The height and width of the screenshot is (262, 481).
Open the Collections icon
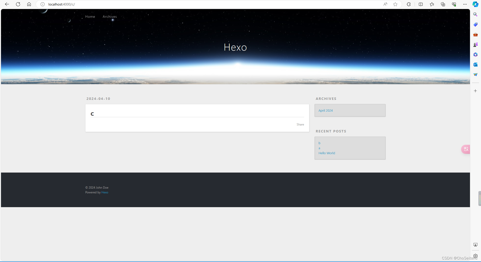pos(443,4)
